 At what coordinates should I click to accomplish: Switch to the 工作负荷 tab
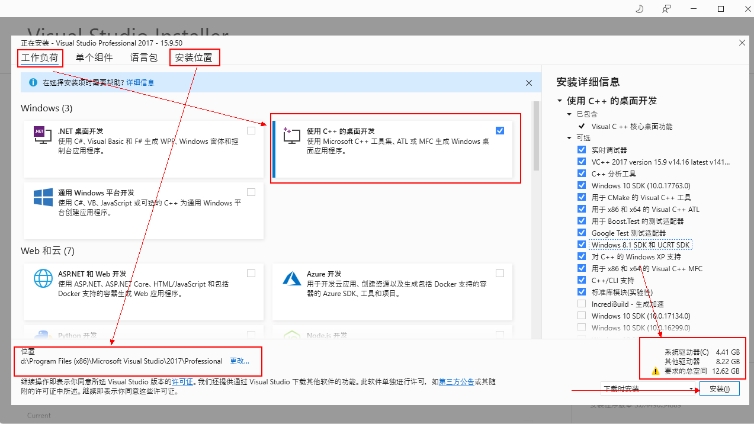click(40, 57)
